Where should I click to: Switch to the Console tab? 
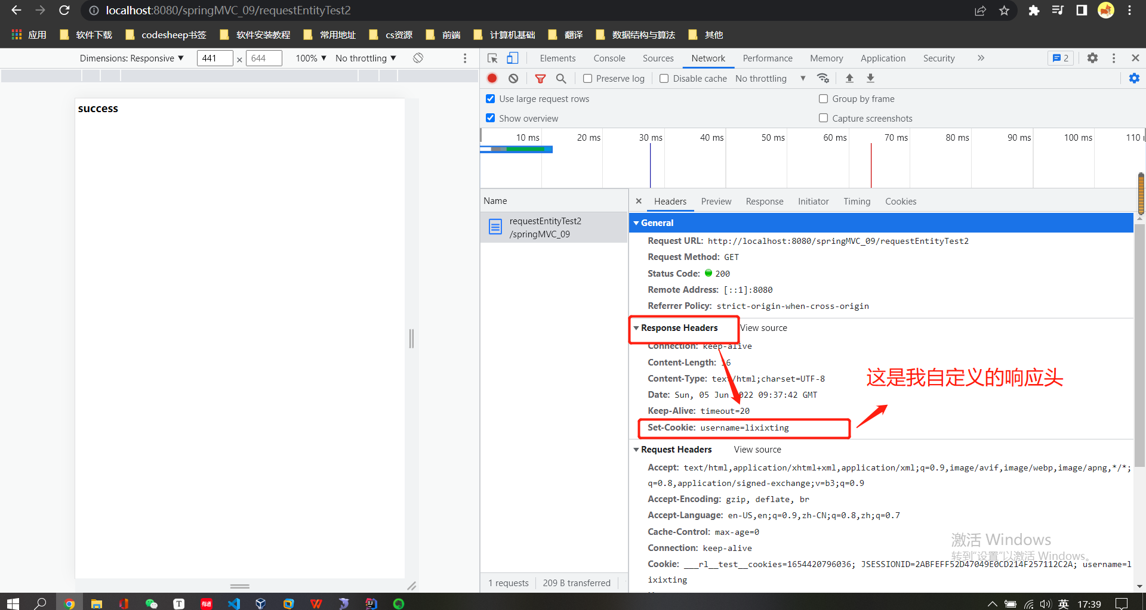pos(609,58)
